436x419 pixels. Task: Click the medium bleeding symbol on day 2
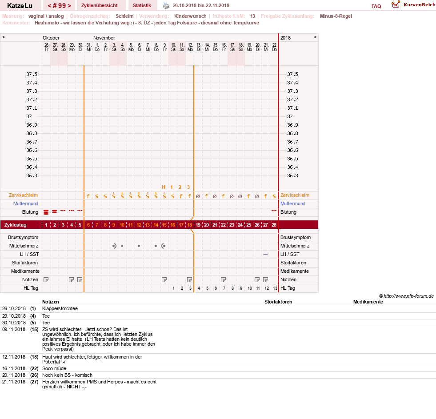55,211
